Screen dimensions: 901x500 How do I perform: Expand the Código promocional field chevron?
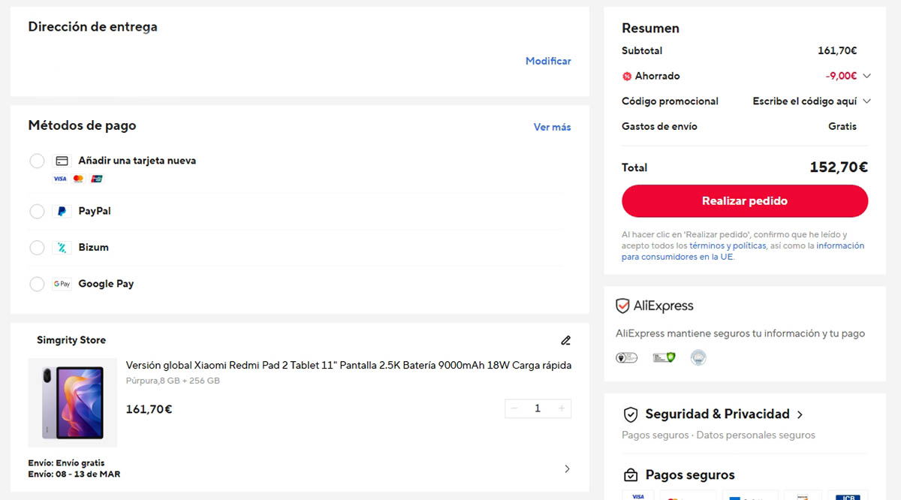pyautogui.click(x=866, y=101)
